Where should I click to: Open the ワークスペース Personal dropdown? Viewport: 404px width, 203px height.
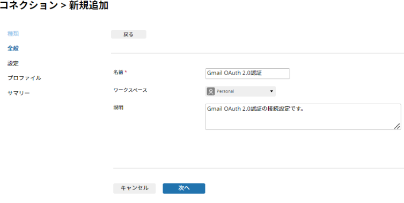click(x=240, y=91)
